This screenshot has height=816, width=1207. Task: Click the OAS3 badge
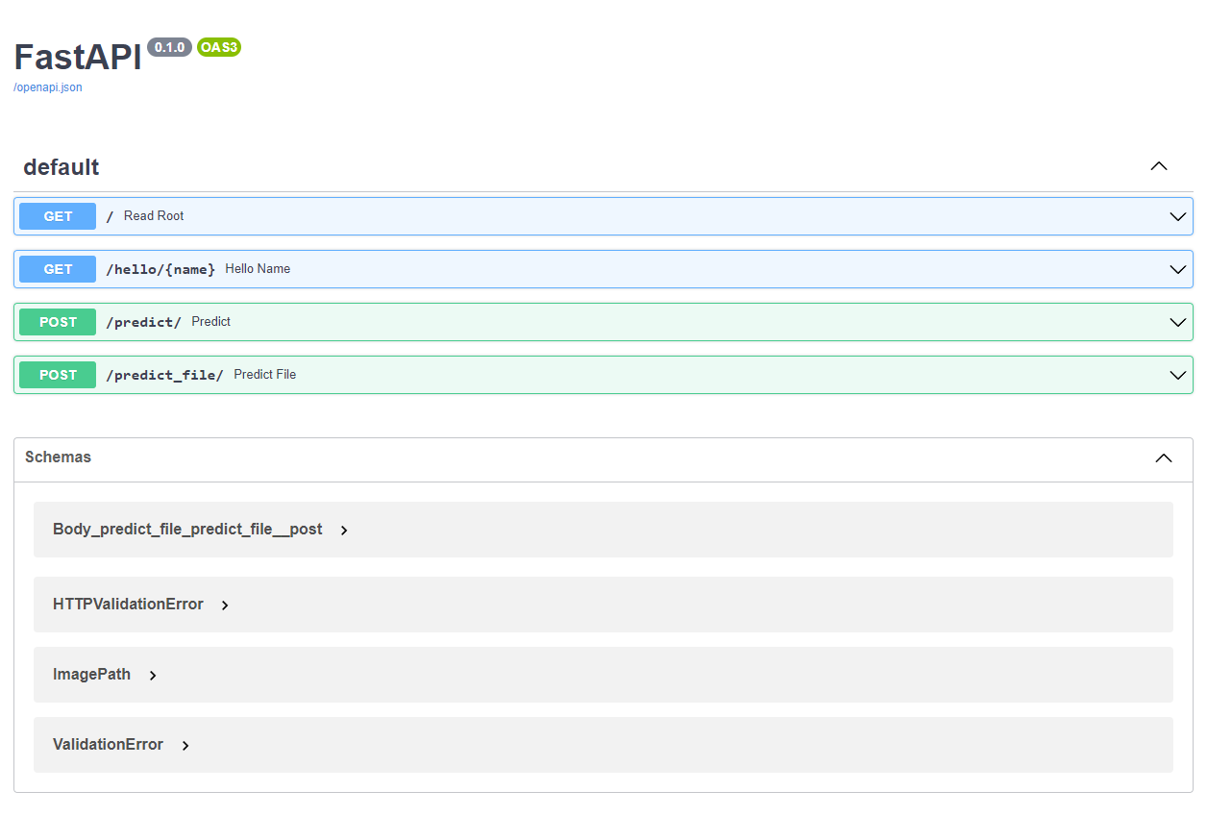click(219, 47)
